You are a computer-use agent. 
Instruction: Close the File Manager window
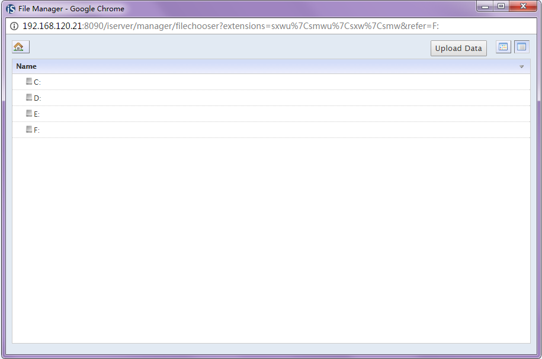(522, 7)
